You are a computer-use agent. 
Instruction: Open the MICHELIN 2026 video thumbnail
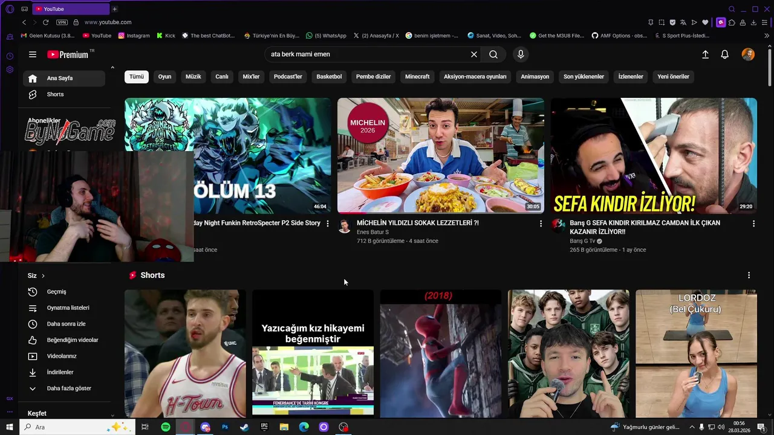[441, 155]
